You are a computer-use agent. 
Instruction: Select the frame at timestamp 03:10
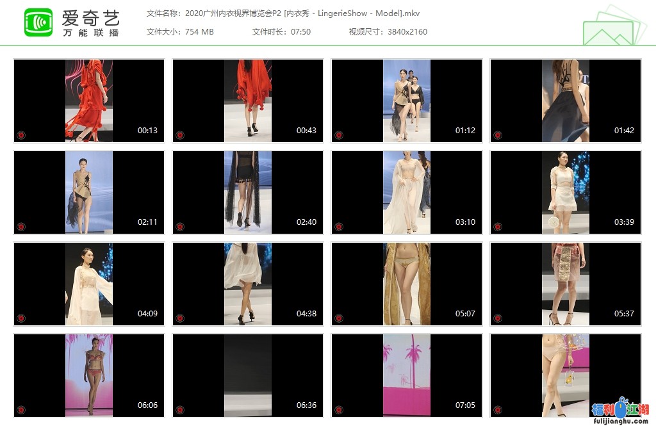coord(407,192)
